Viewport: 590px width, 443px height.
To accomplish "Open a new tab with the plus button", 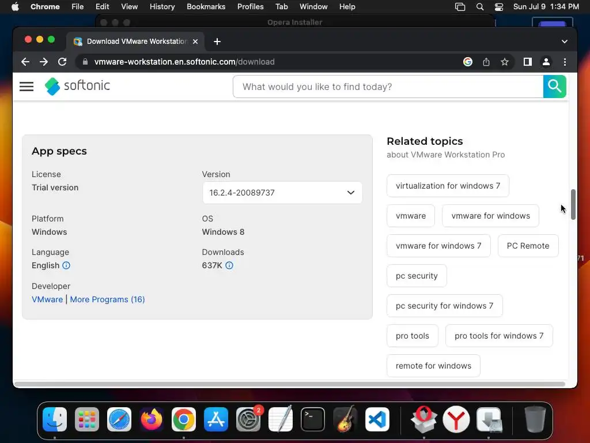I will pos(217,42).
